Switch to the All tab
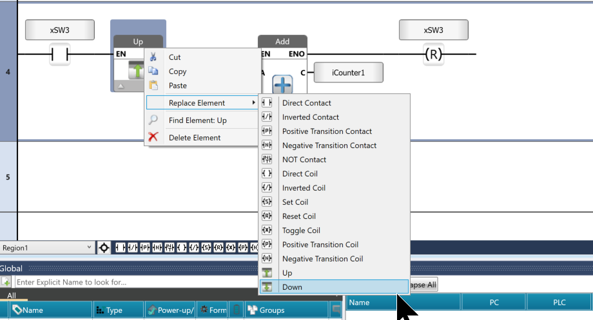 pyautogui.click(x=12, y=296)
